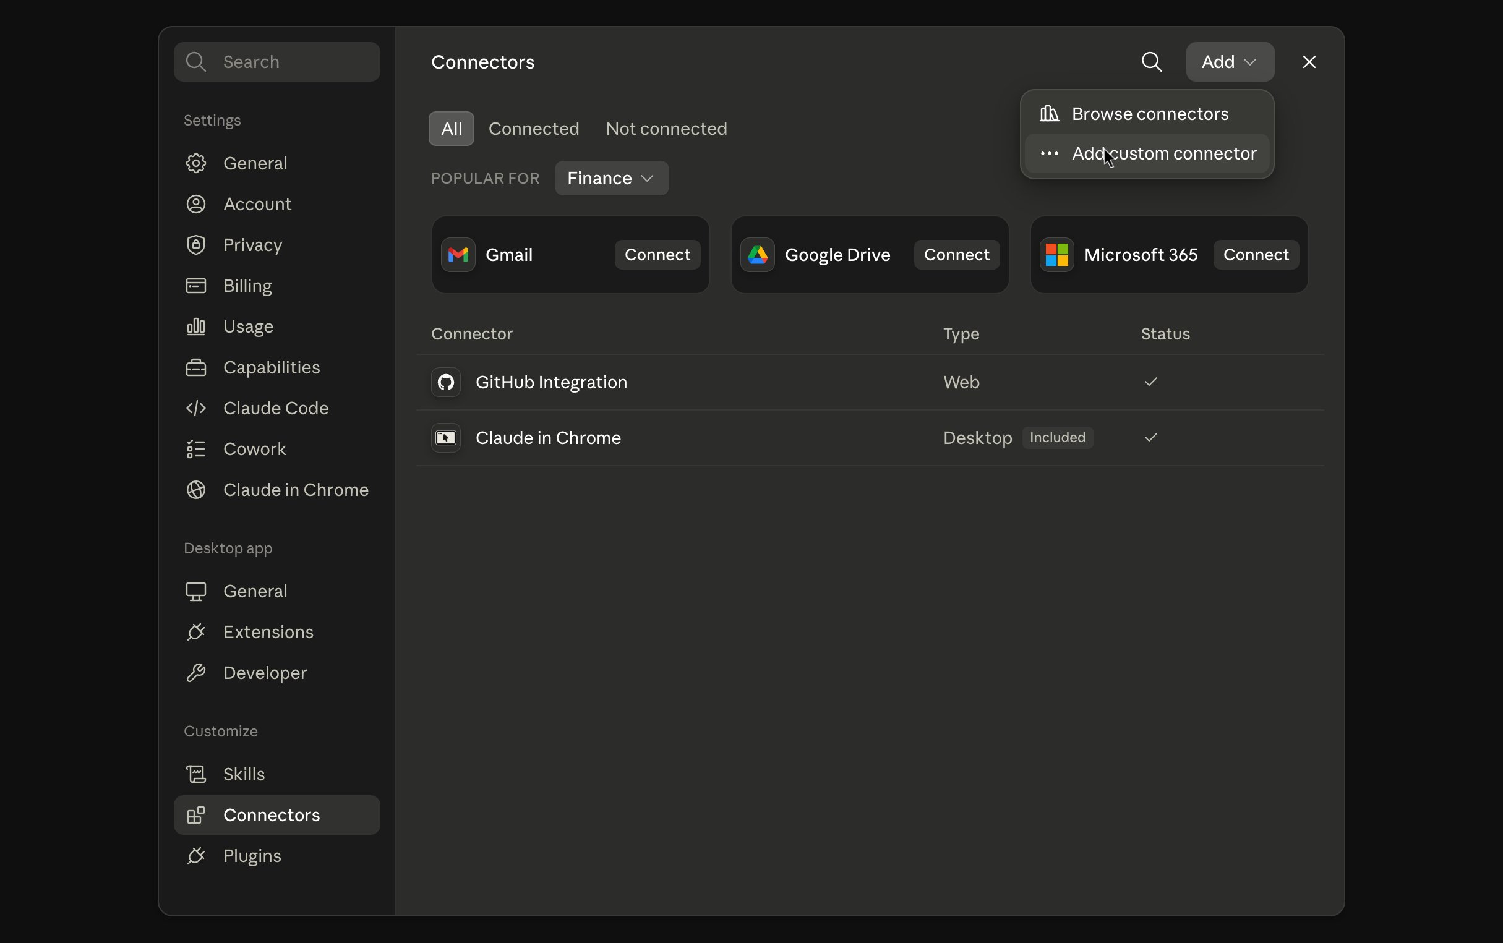Click the Desktop app General monitor icon
Viewport: 1503px width, 943px height.
[x=196, y=591]
